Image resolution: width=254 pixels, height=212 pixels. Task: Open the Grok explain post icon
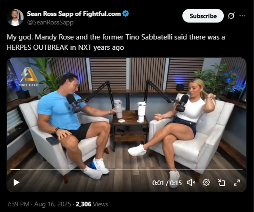[231, 16]
